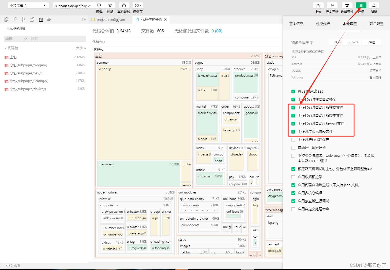Close the 代码依赖分析 tab
390x270 pixels.
pyautogui.click(x=166, y=20)
